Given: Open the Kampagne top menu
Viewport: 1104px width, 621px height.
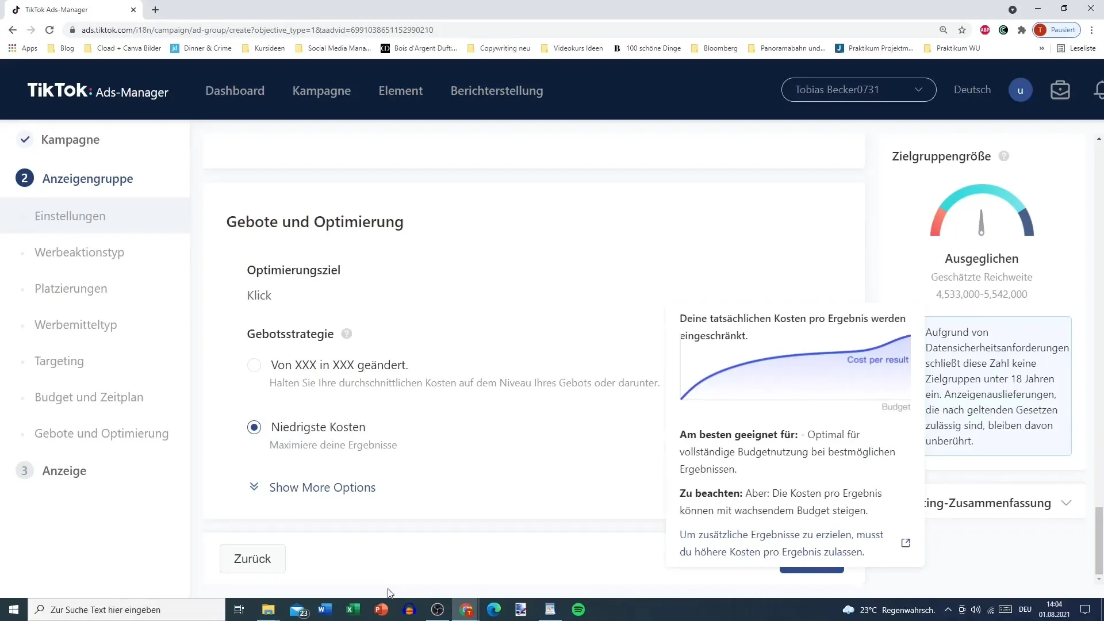Looking at the screenshot, I should 321,91.
